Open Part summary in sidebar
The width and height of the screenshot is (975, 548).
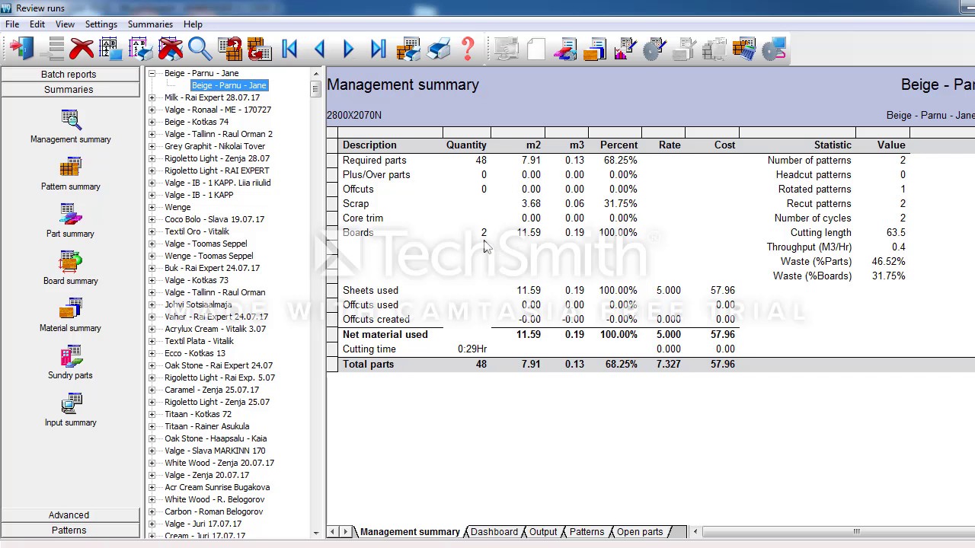pos(70,221)
